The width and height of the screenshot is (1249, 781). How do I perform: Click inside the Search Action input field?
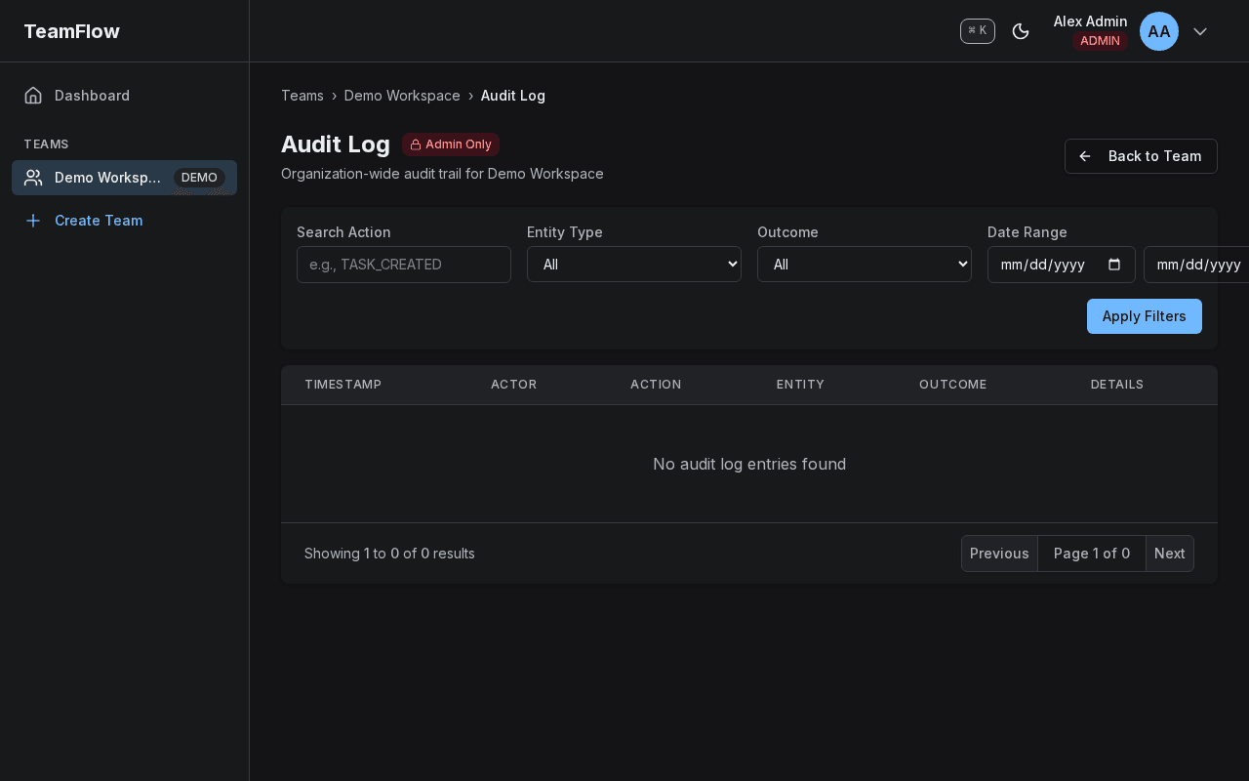(x=403, y=264)
